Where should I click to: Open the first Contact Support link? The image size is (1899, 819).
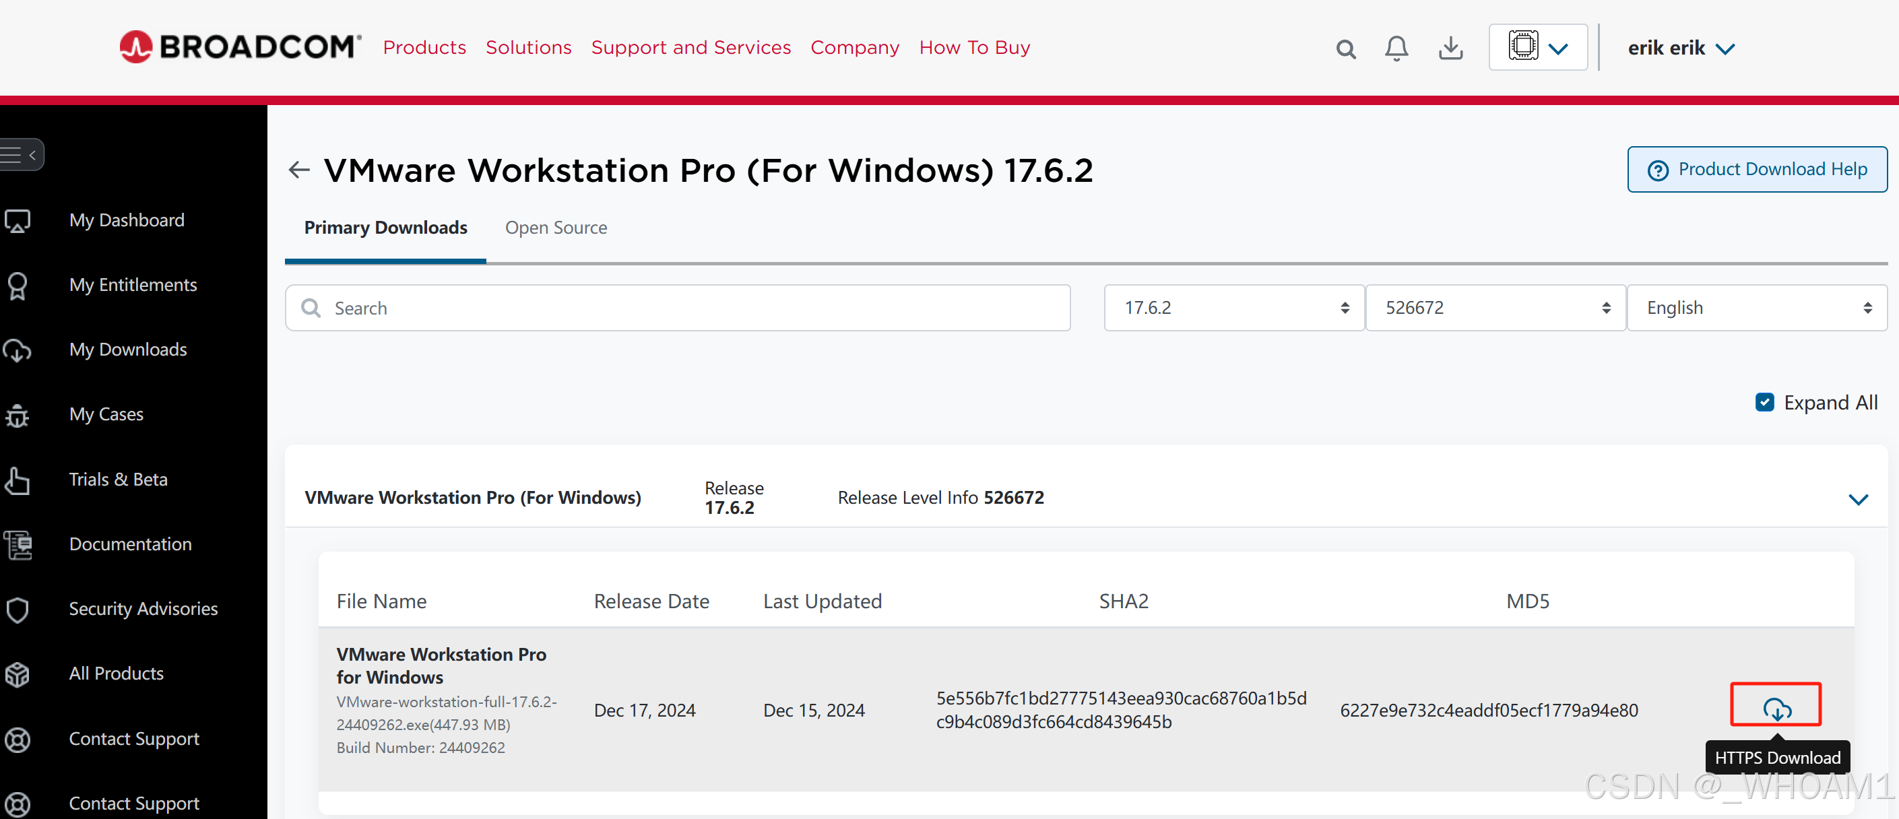point(134,740)
